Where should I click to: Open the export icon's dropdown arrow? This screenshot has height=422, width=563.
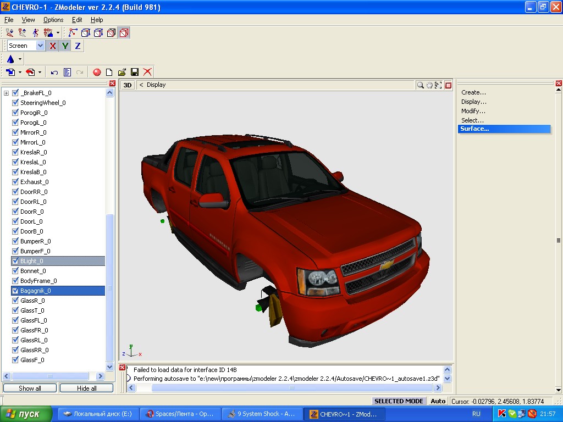click(40, 72)
